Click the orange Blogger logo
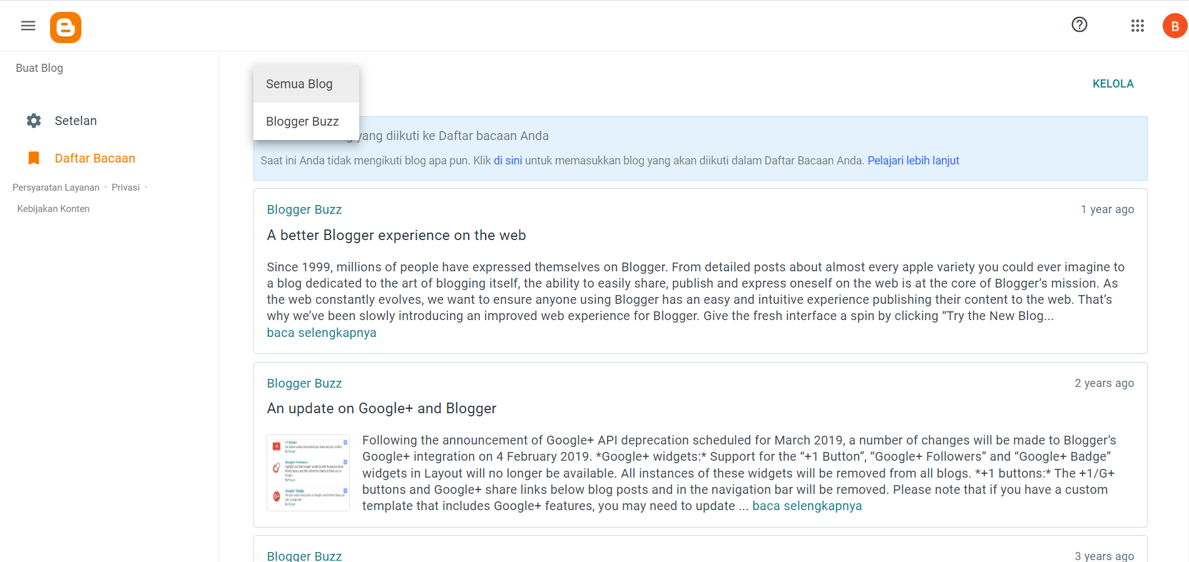This screenshot has height=562, width=1189. [66, 28]
